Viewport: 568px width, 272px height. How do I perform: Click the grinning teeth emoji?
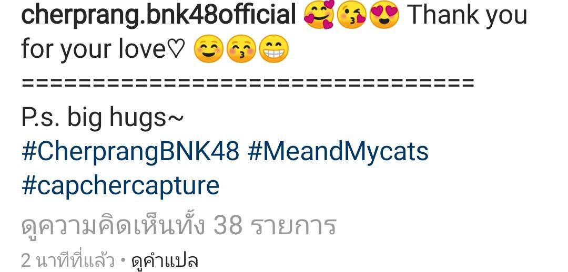(x=274, y=49)
